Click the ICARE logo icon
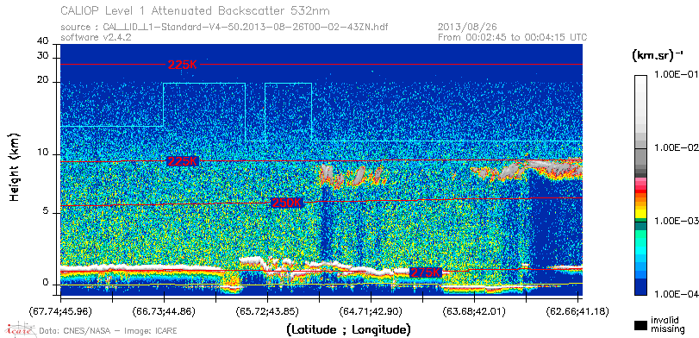 point(20,329)
